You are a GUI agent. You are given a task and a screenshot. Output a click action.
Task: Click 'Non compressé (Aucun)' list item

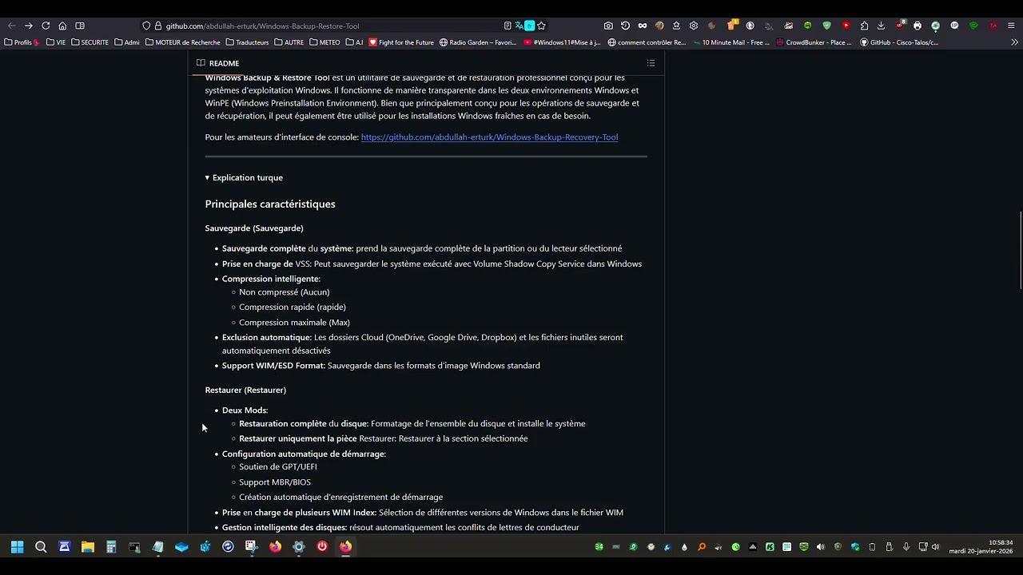tap(284, 292)
